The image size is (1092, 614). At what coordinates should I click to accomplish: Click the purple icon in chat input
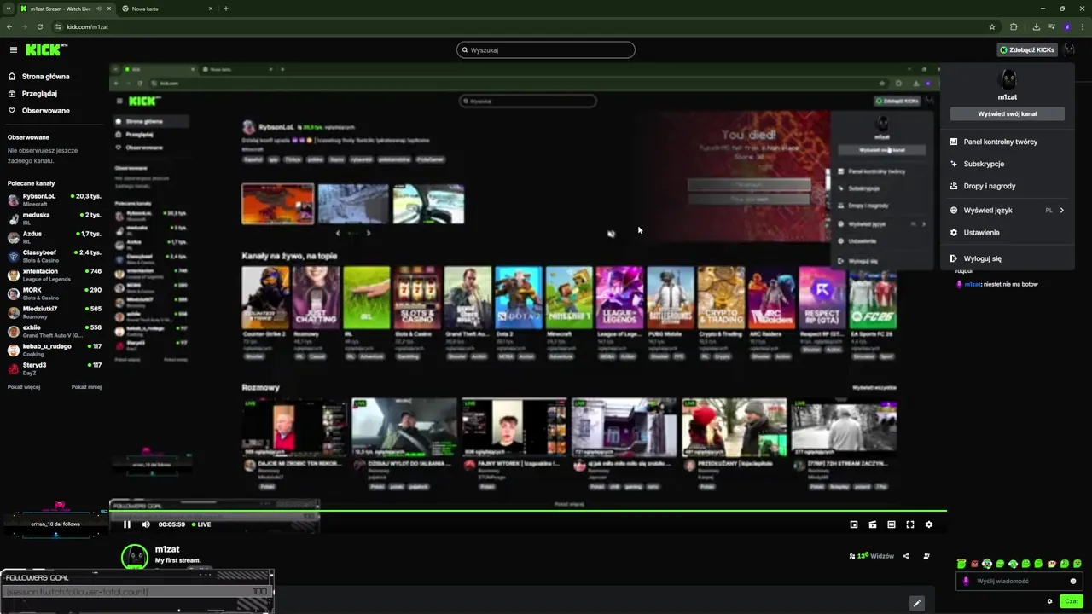click(966, 581)
